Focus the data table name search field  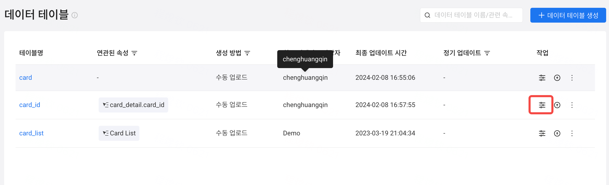(x=471, y=15)
